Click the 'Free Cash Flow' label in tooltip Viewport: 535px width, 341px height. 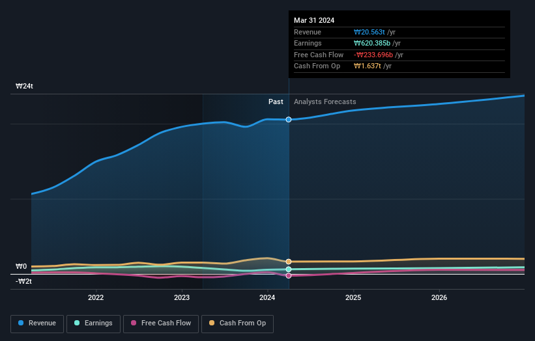(x=319, y=55)
